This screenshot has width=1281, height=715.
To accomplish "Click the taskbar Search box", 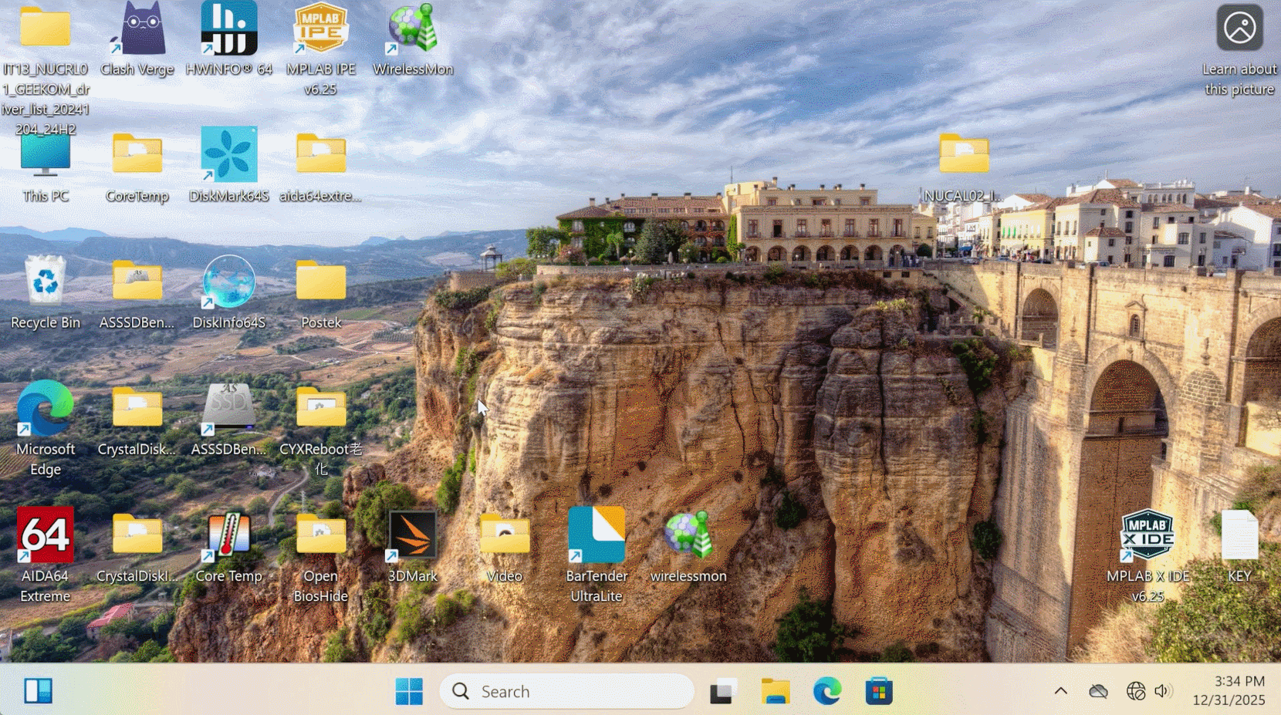I will 567,692.
